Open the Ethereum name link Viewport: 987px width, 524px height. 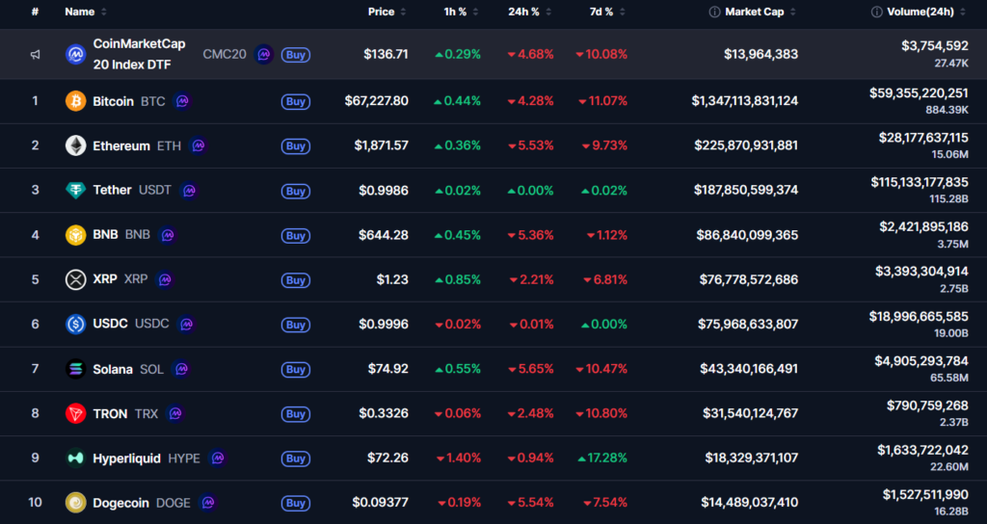[x=121, y=146]
